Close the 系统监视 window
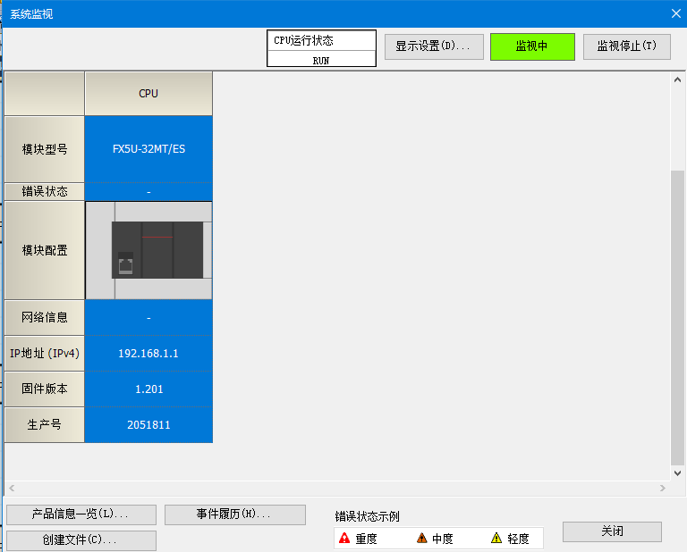This screenshot has width=687, height=552. 676,13
